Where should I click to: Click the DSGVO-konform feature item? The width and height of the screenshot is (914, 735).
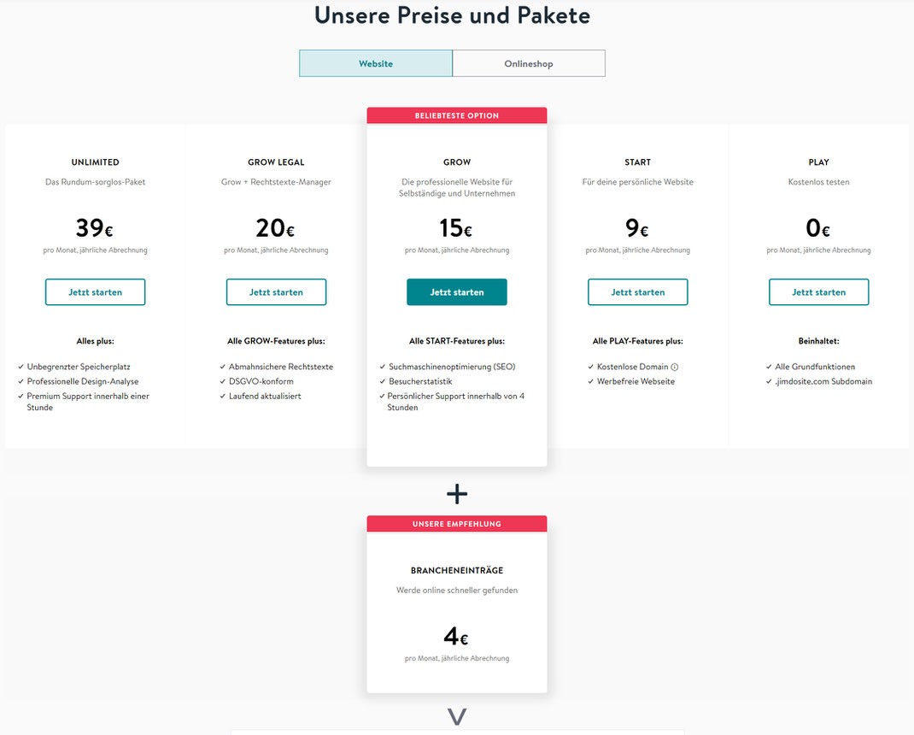(261, 381)
